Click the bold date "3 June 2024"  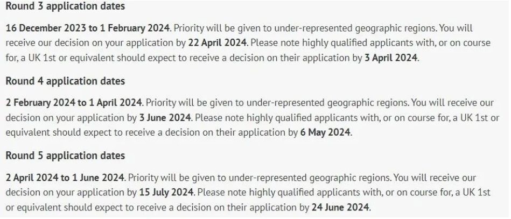tap(165, 118)
